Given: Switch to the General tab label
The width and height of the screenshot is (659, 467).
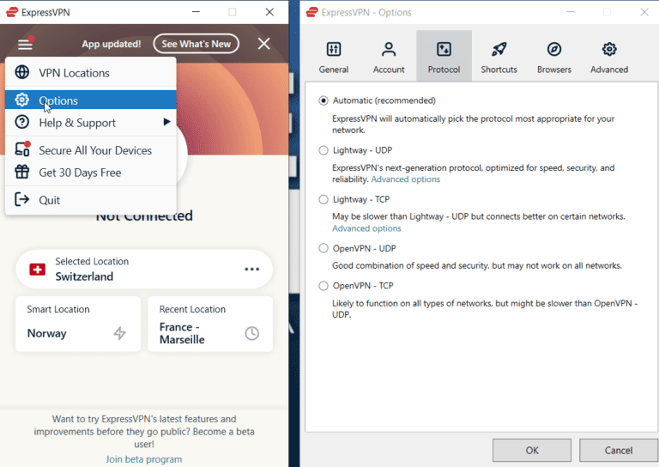Looking at the screenshot, I should coord(334,70).
